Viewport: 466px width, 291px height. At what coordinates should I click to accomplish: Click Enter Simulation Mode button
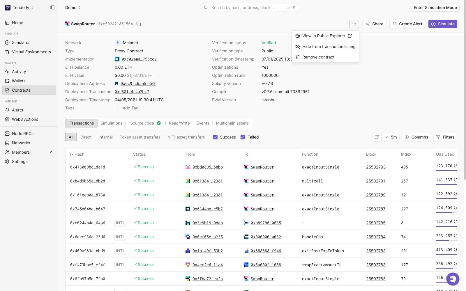point(435,8)
